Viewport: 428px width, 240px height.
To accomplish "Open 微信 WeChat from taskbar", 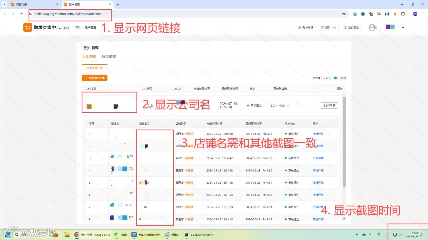I will point(120,235).
